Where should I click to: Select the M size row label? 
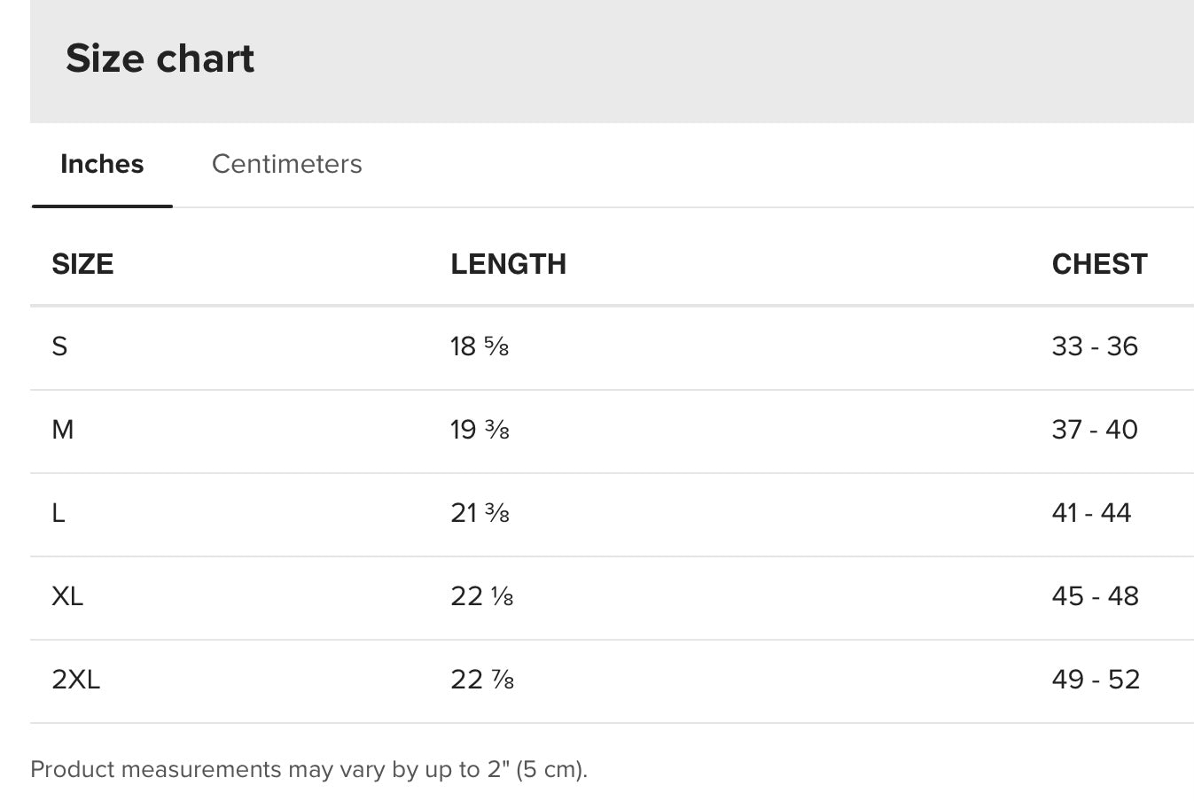(x=63, y=430)
